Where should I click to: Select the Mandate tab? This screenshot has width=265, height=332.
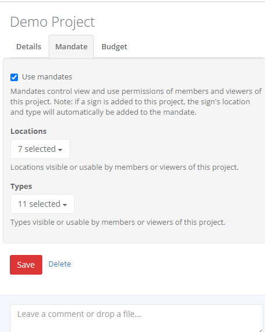(x=71, y=46)
